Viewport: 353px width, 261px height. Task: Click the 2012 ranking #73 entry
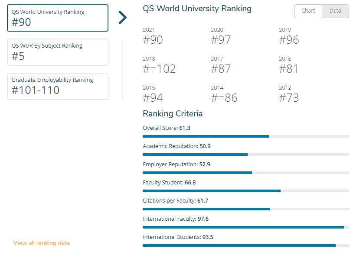click(289, 94)
